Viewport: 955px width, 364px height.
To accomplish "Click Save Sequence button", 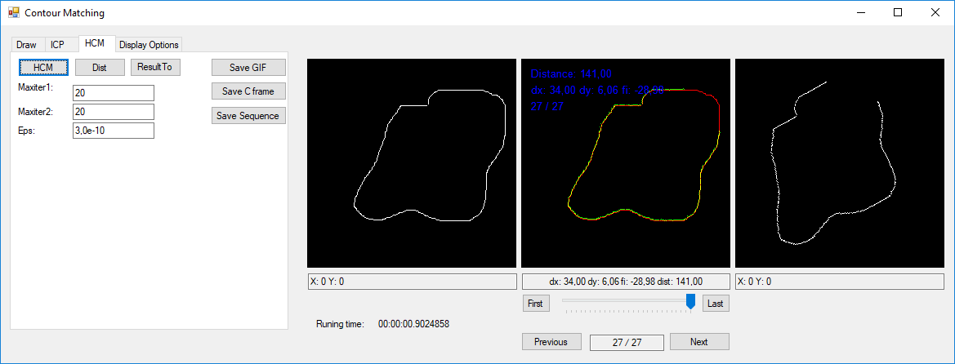I will [248, 116].
